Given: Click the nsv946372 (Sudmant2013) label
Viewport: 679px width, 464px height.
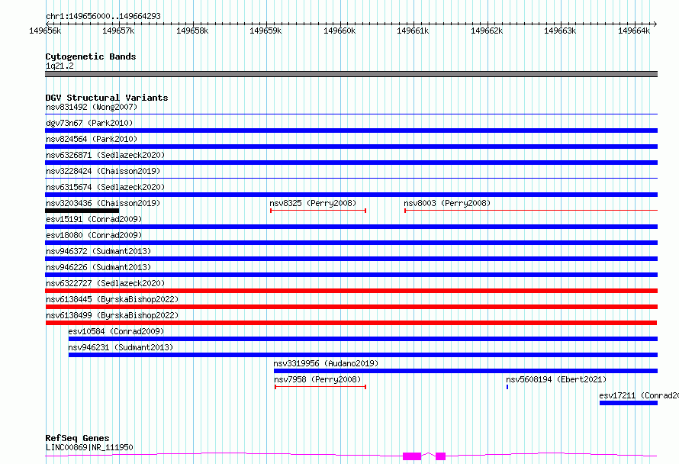Looking at the screenshot, I should (98, 251).
